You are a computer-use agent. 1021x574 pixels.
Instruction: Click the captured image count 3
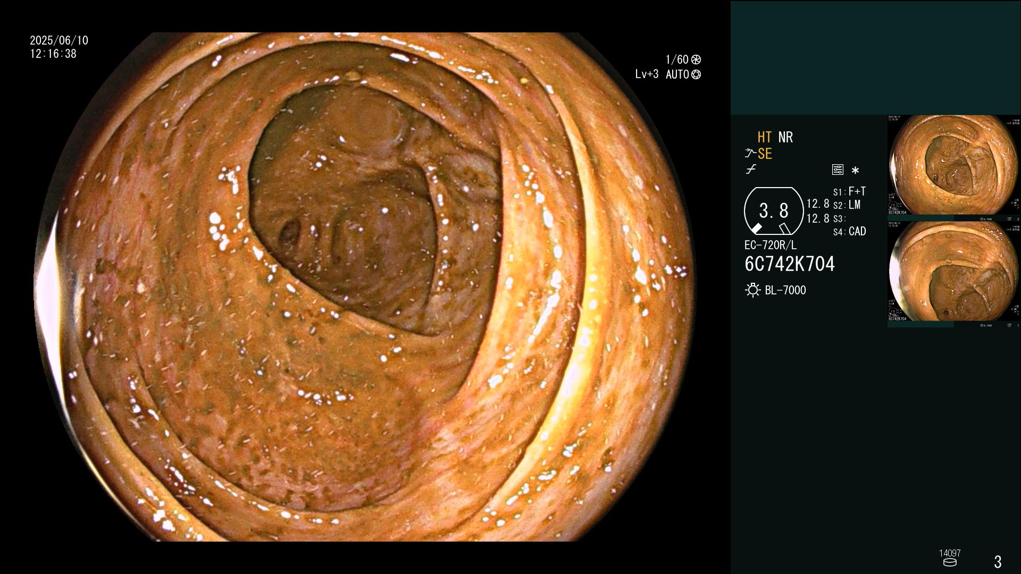(998, 562)
